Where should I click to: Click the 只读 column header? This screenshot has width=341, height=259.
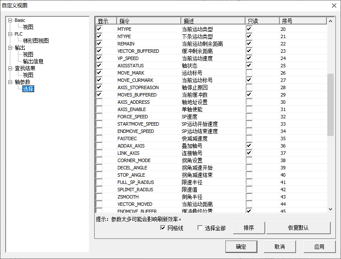click(x=262, y=21)
